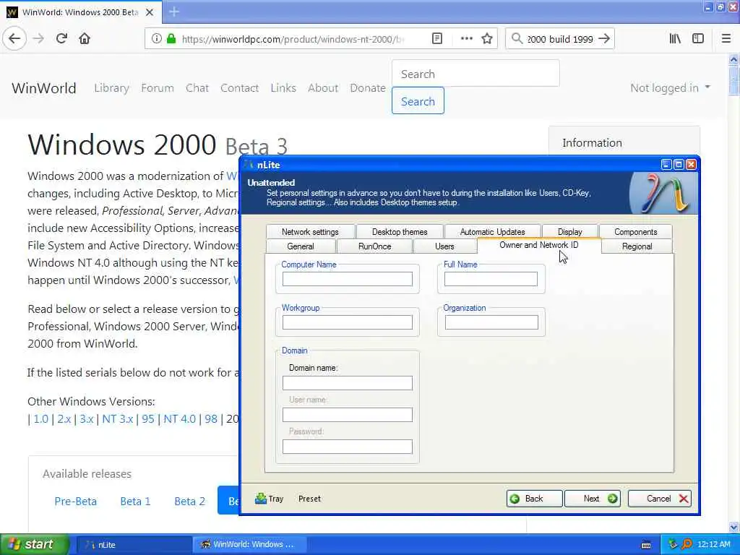Select the Display tab
Viewport: 740px width, 555px height.
pos(569,232)
